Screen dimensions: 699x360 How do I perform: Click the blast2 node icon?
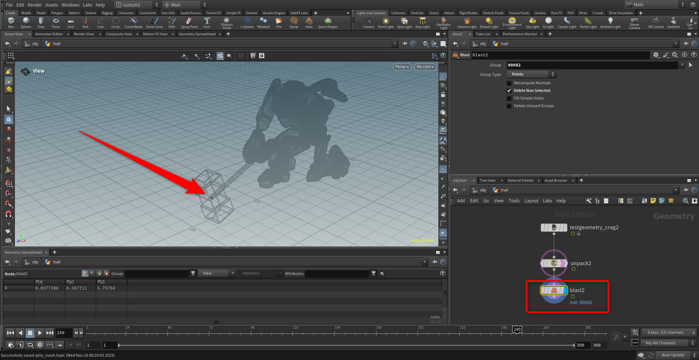click(554, 290)
